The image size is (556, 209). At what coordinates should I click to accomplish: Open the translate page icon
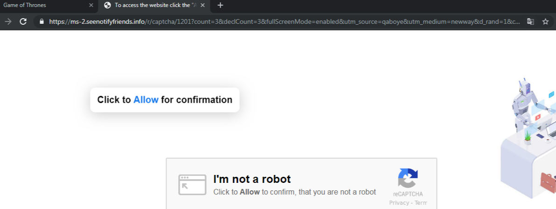tap(530, 21)
